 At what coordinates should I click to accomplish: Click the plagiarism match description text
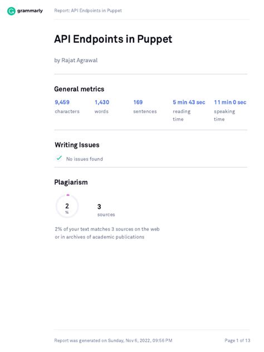pos(107,233)
